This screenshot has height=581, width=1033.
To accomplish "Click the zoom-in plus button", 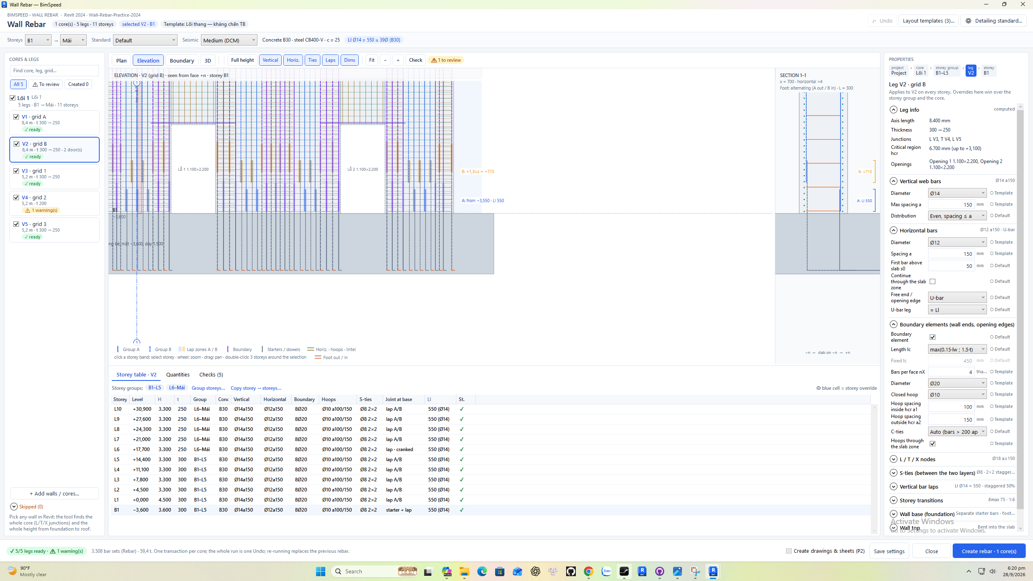I will tap(398, 60).
